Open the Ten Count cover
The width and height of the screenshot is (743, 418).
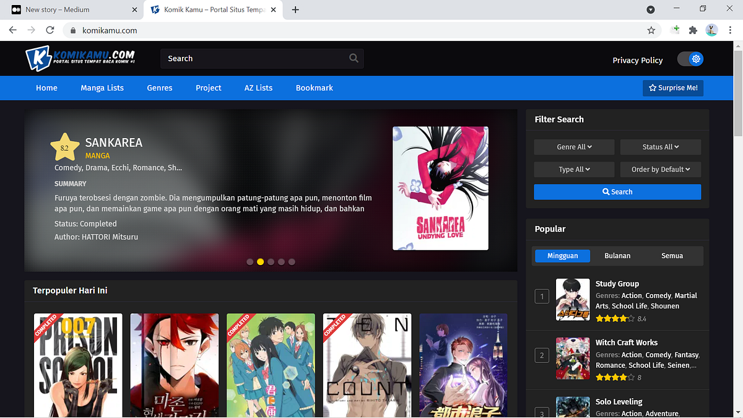367,365
